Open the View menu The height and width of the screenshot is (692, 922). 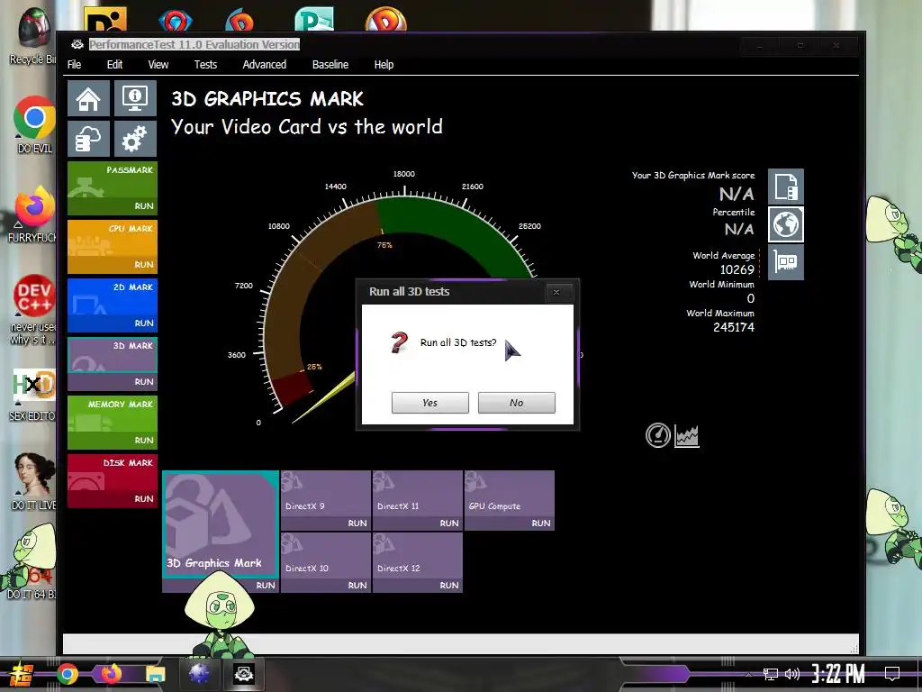pyautogui.click(x=158, y=65)
